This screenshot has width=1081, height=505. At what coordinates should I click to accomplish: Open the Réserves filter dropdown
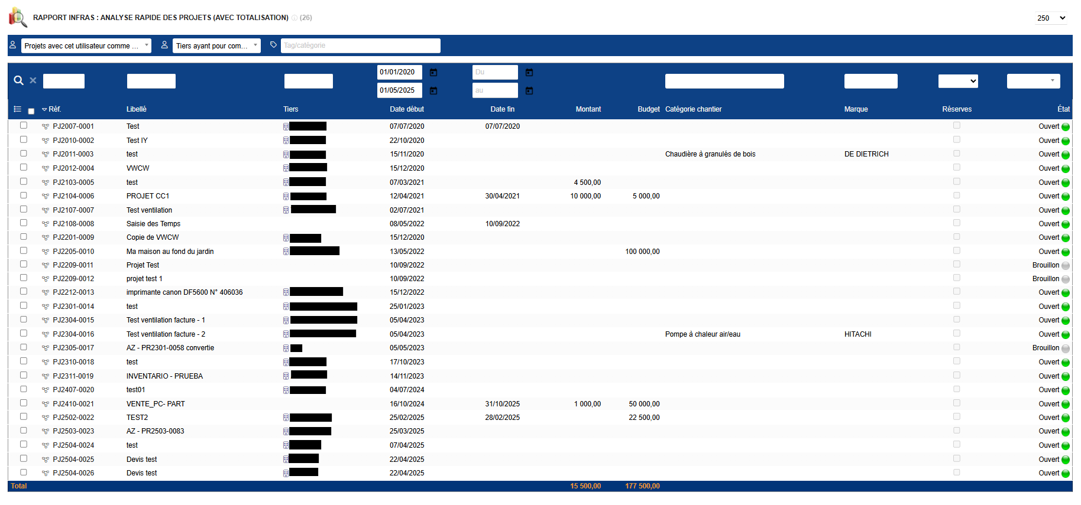(958, 81)
